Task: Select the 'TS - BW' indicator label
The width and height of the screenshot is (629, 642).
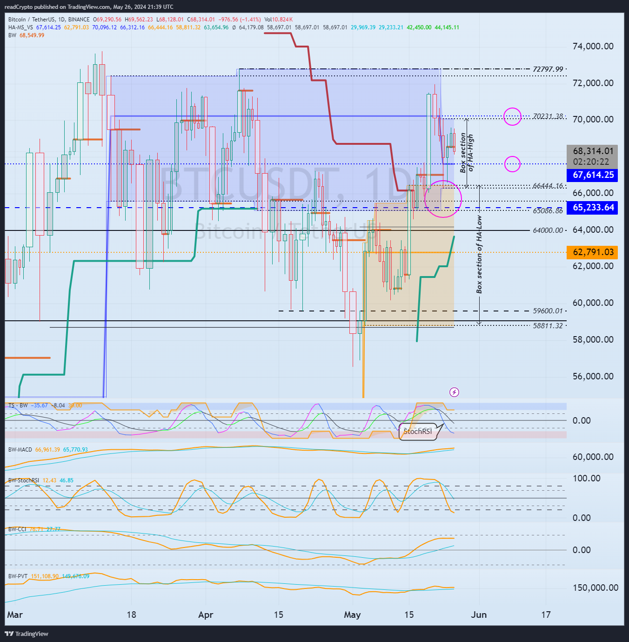Action: click(18, 405)
